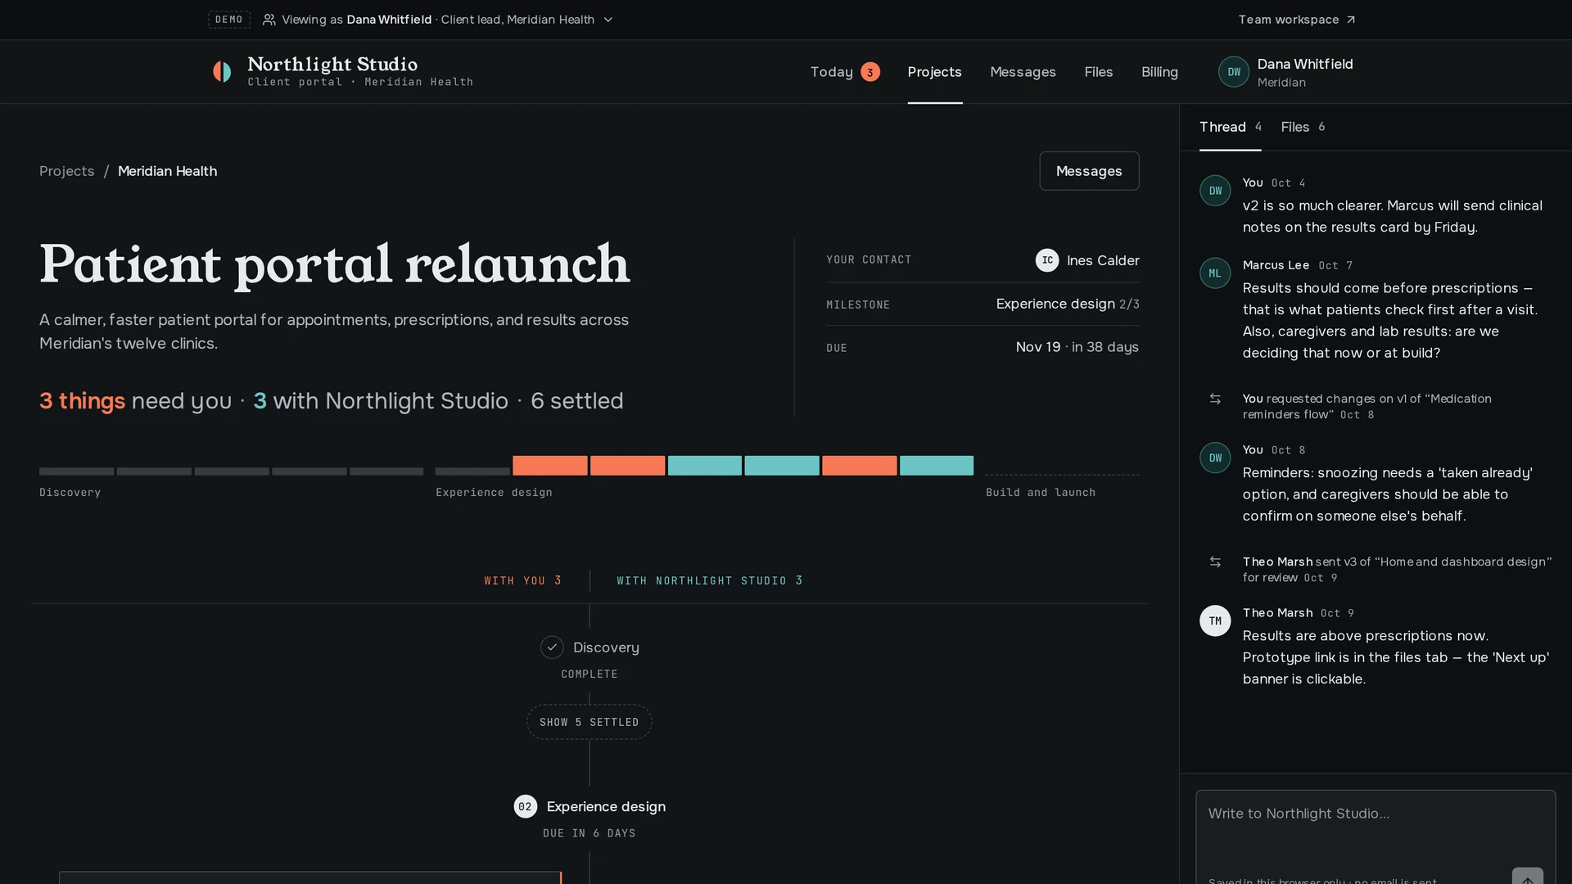Screen dimensions: 1572x884
Task: Open the viewing-as persona dropdown chevron
Action: point(608,20)
